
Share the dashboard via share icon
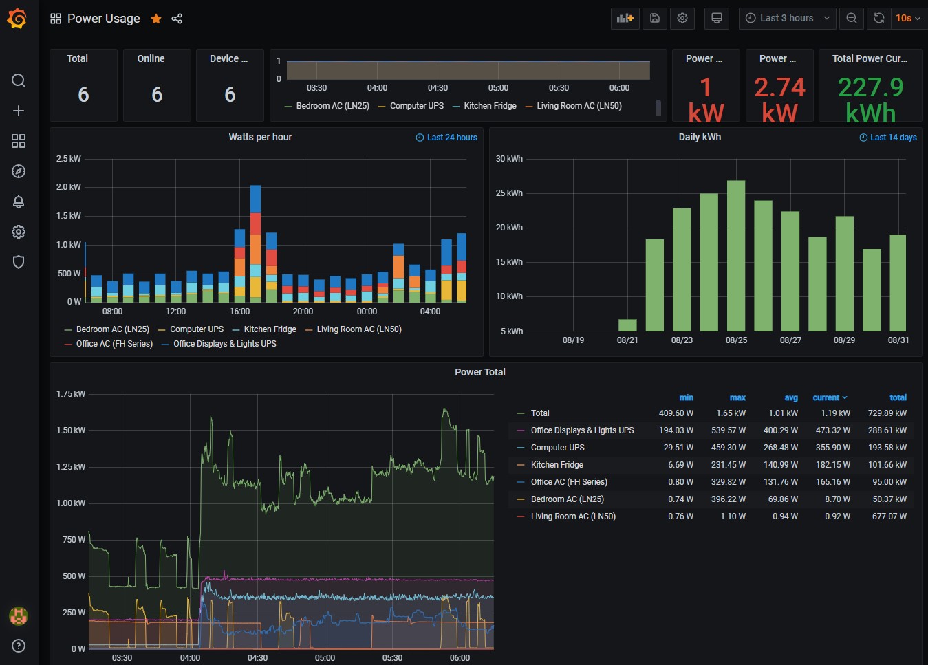click(x=177, y=19)
